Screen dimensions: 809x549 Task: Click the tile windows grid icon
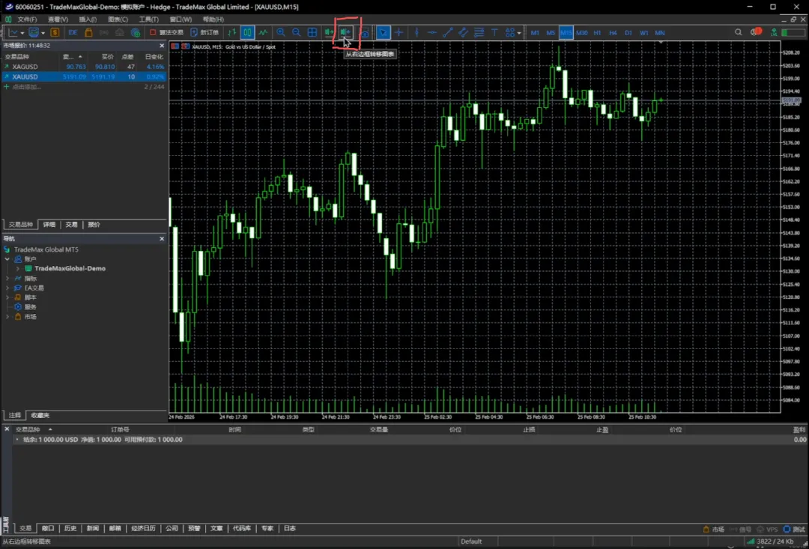[312, 32]
